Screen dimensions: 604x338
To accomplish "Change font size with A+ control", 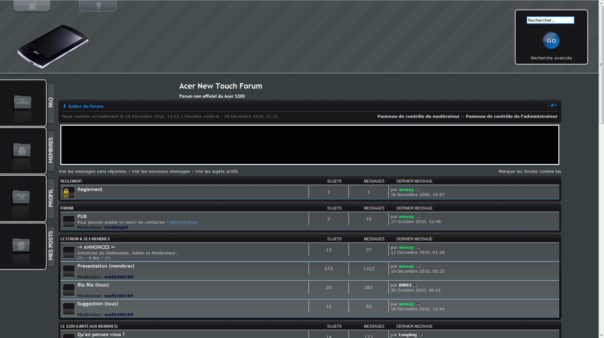I will click(552, 105).
